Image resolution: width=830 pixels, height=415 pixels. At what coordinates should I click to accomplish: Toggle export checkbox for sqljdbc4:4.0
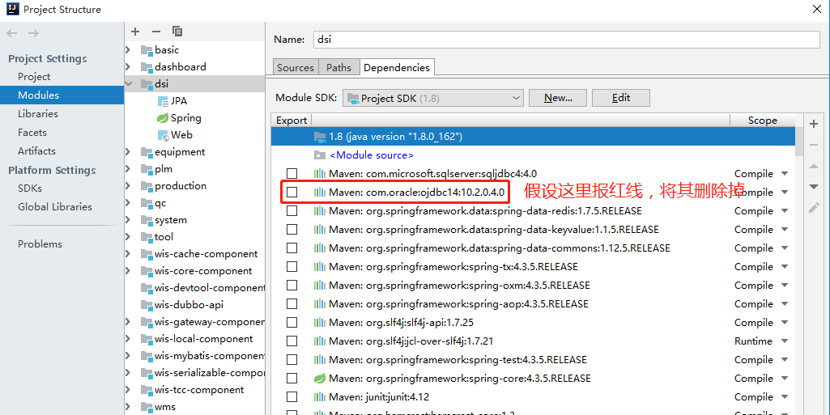pos(292,174)
